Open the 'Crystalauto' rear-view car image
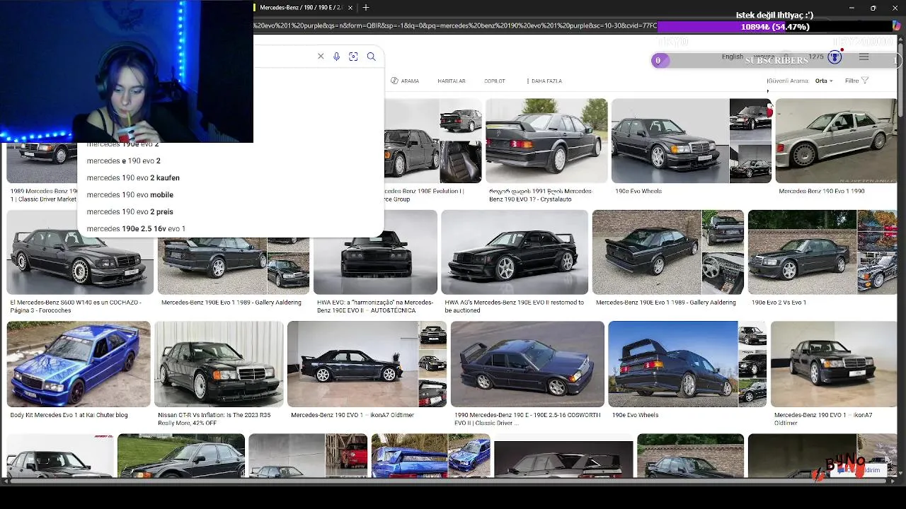The width and height of the screenshot is (906, 509). click(546, 141)
